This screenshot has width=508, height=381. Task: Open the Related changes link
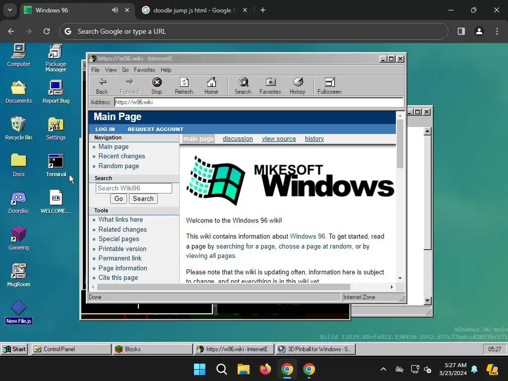tap(123, 229)
